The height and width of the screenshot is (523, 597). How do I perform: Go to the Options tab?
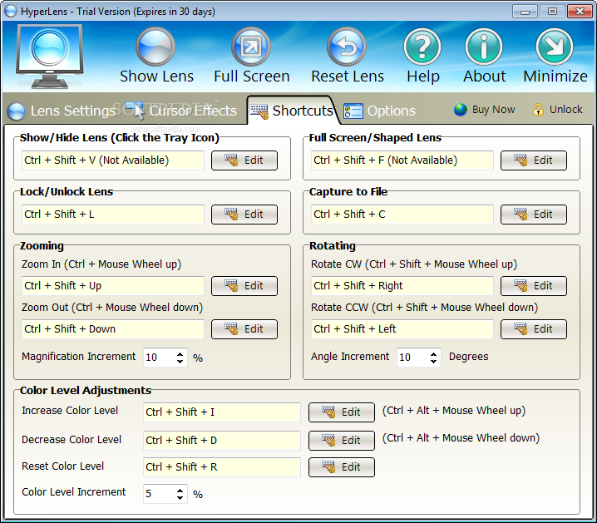coord(379,111)
